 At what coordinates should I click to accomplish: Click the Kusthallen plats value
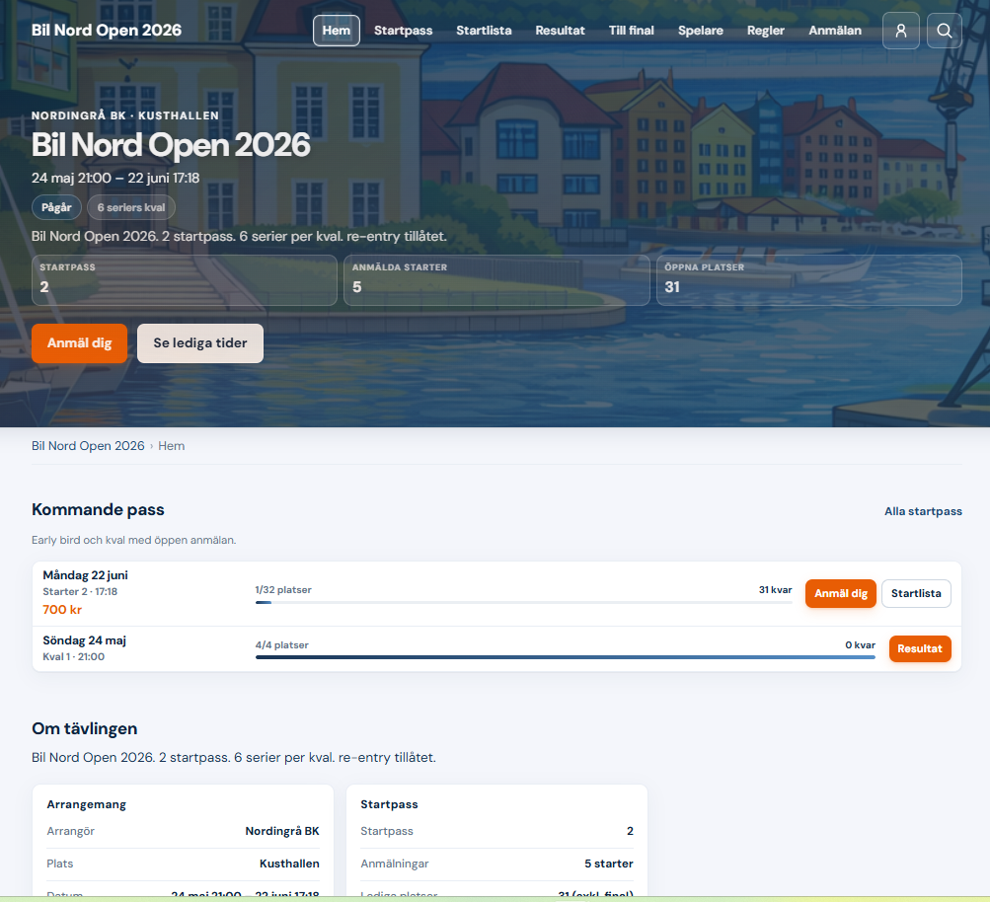pos(289,864)
